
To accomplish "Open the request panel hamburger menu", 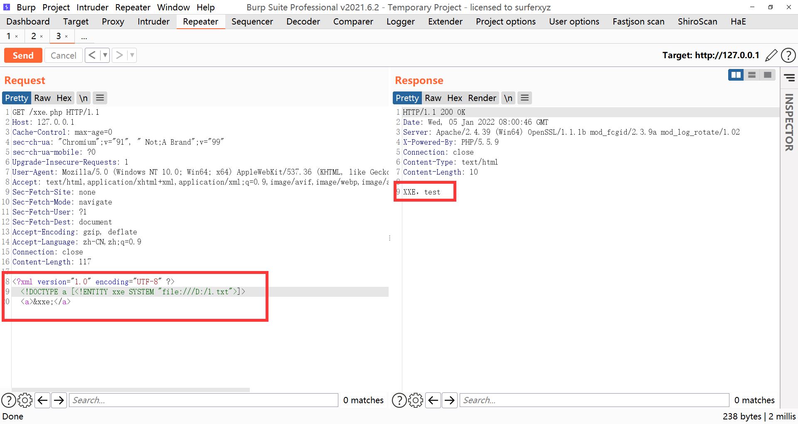I will click(x=100, y=98).
